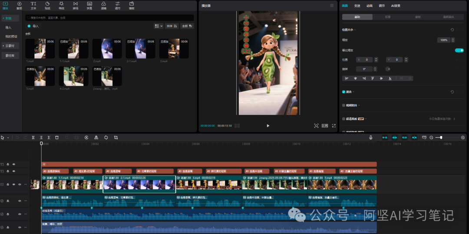Enable the 视频防抖 checkbox

point(343,105)
